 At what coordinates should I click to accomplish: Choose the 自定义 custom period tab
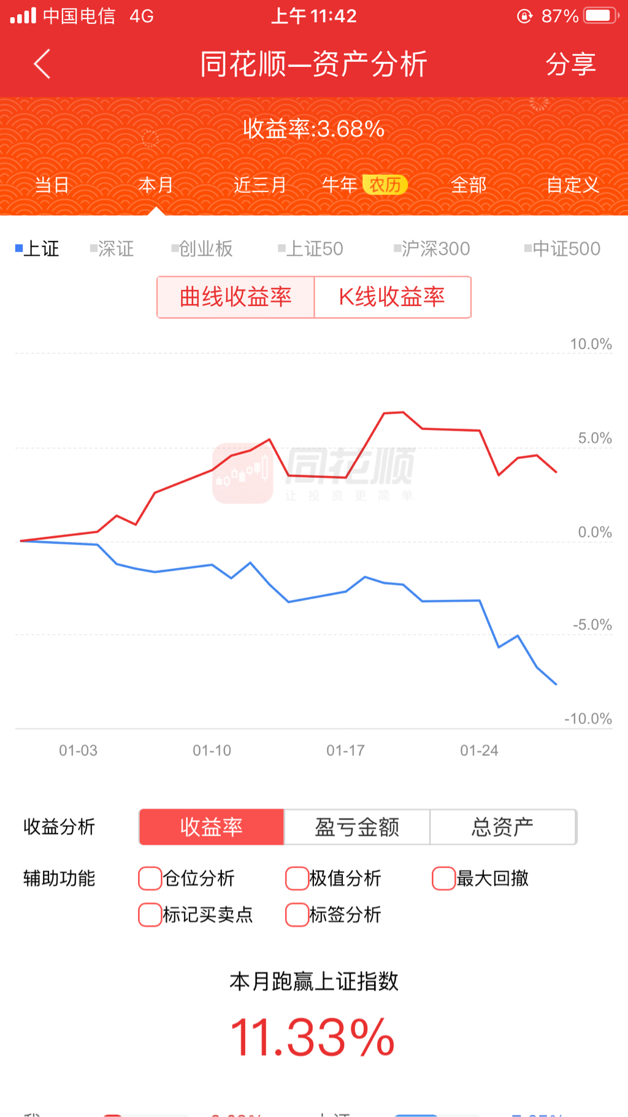572,185
